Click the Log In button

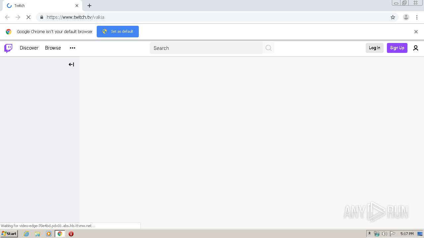[375, 48]
